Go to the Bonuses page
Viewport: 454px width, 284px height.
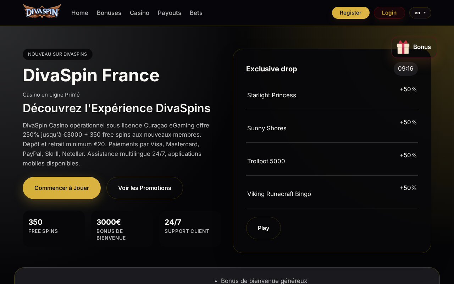[x=109, y=13]
